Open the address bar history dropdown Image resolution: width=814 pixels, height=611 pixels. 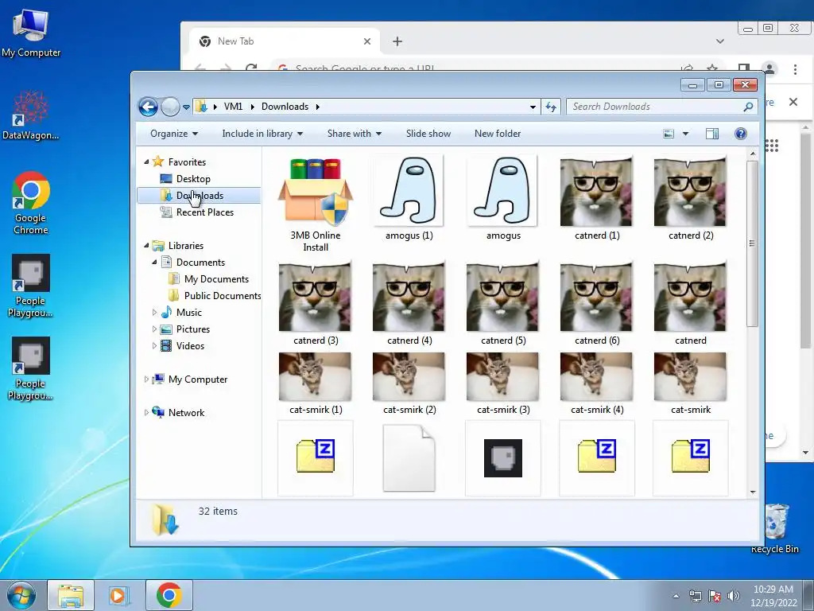tap(533, 107)
